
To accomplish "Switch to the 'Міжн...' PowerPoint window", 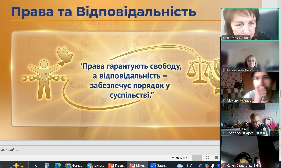I will (x=138, y=165).
